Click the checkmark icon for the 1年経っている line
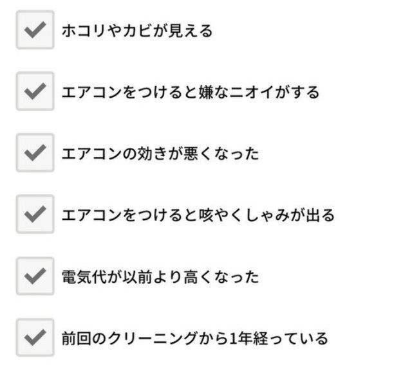Viewport: 412px width, 367px height. coord(35,337)
